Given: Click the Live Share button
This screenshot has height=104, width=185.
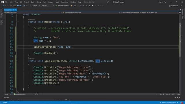Looking at the screenshot, I should pyautogui.click(x=173, y=5).
